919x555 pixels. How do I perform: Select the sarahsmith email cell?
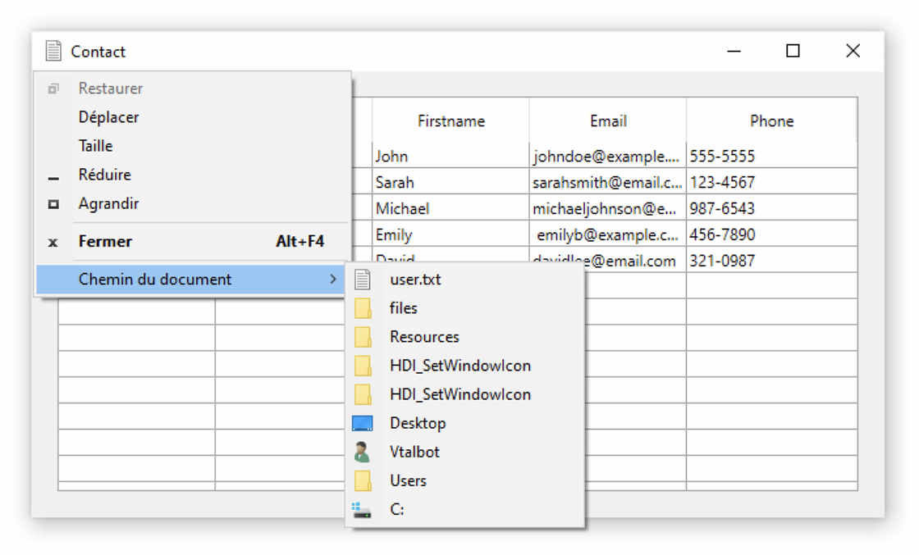click(607, 182)
